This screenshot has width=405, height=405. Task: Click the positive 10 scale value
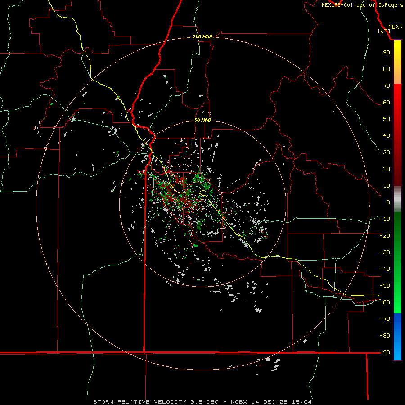tap(387, 186)
